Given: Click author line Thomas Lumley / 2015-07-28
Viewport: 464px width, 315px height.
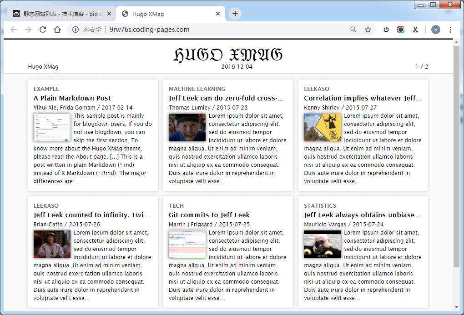Looking at the screenshot, I should pyautogui.click(x=208, y=108).
